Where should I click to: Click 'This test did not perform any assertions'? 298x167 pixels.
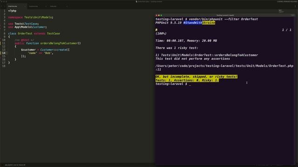192,59
